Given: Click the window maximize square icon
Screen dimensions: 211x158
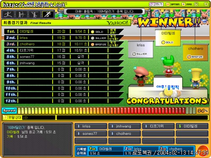Looking at the screenshot, I should coord(196,4).
